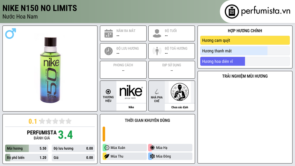Screen dimensions: 295x166
Task: Click the perfumista.vn bottle logo icon
Action: click(232, 12)
